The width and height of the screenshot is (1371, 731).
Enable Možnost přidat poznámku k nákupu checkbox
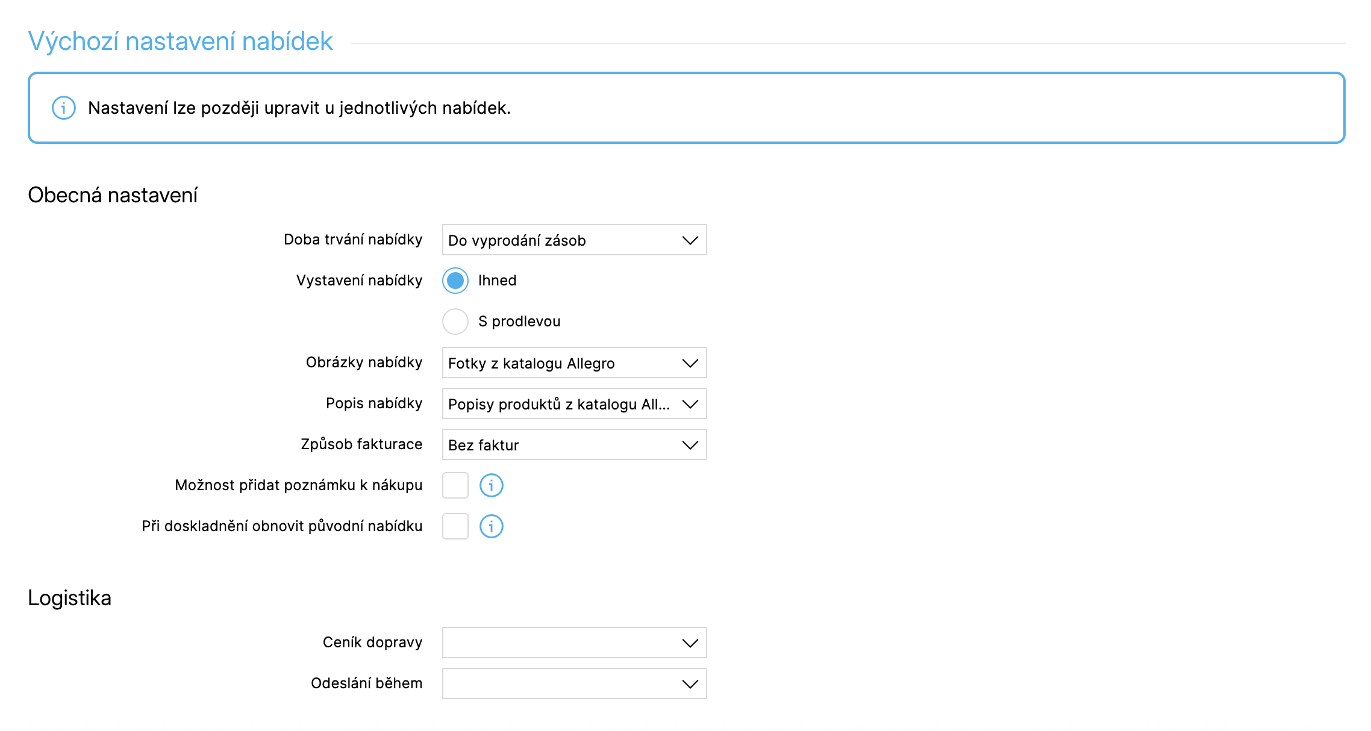(455, 485)
